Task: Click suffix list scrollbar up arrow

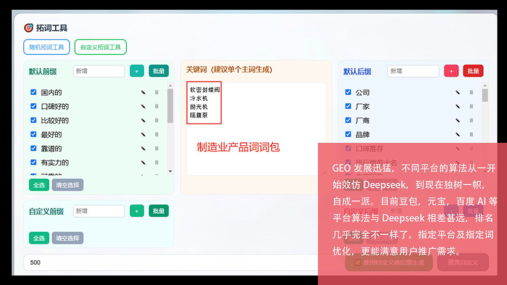Action: click(x=485, y=86)
